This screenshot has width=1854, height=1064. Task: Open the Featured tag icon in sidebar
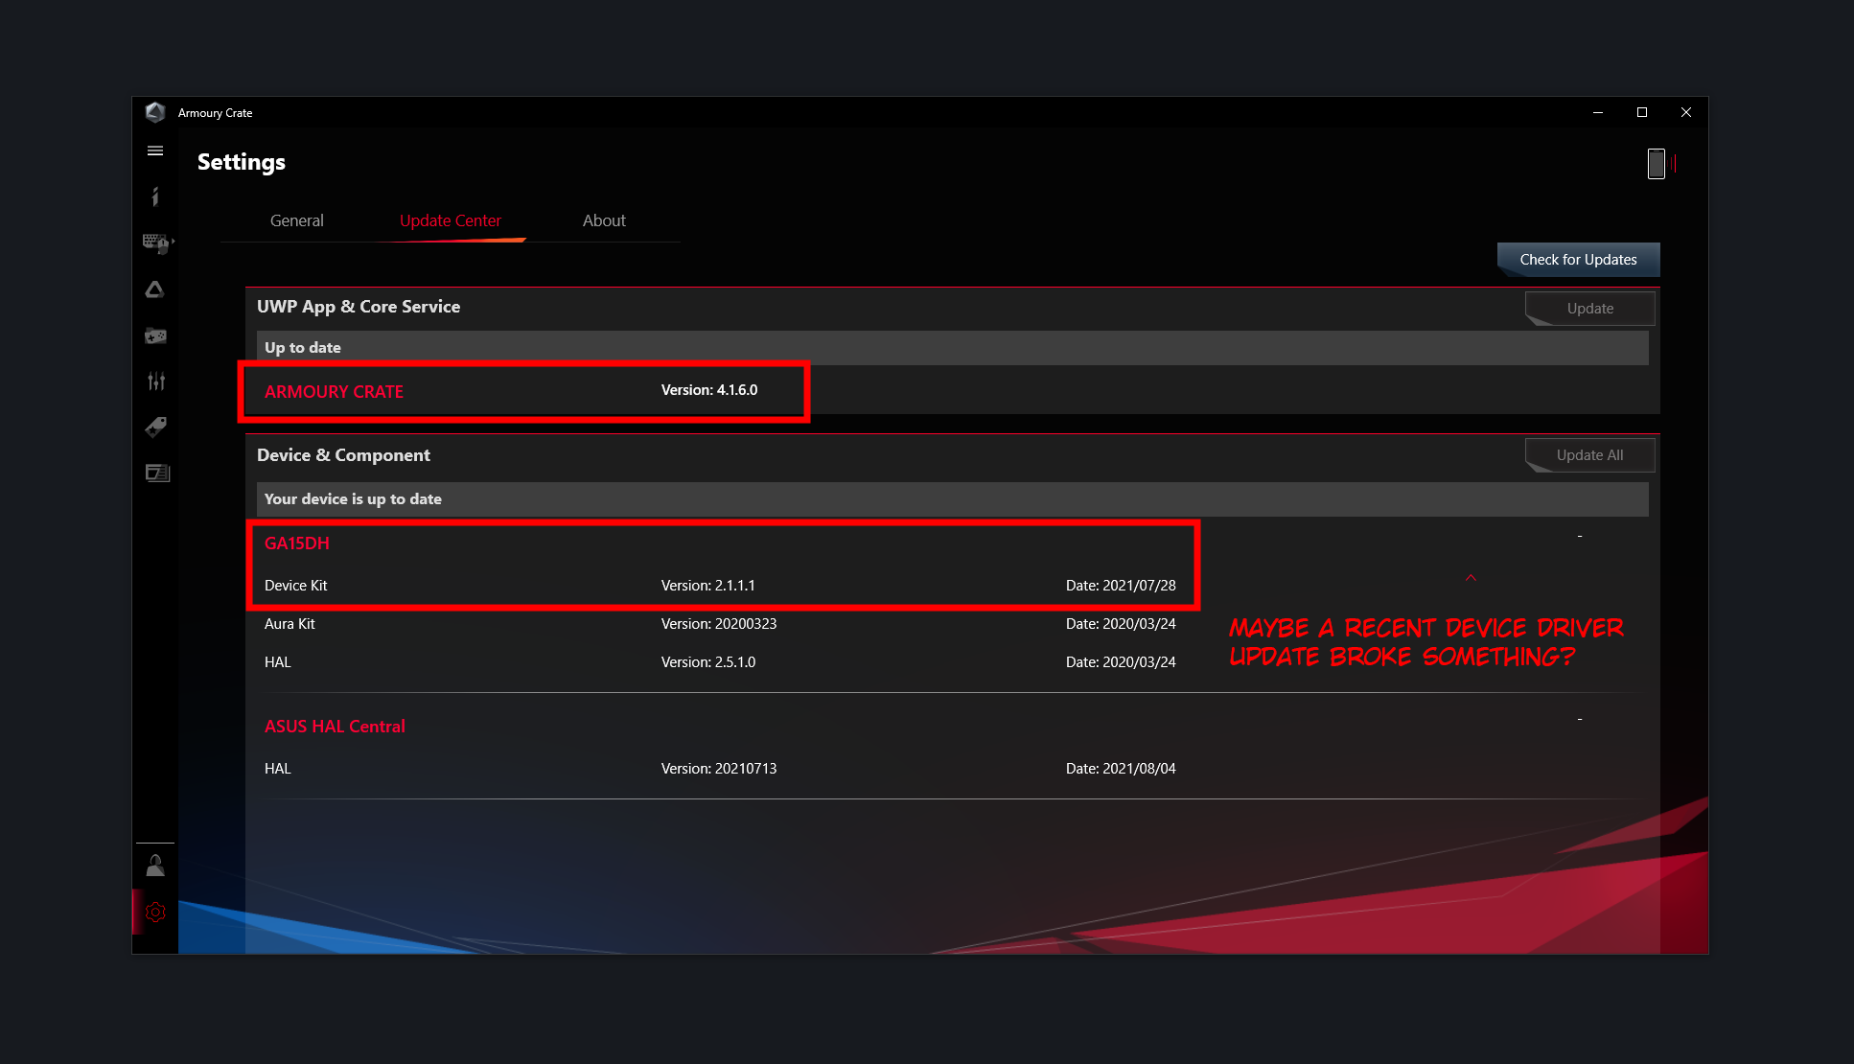(x=154, y=428)
